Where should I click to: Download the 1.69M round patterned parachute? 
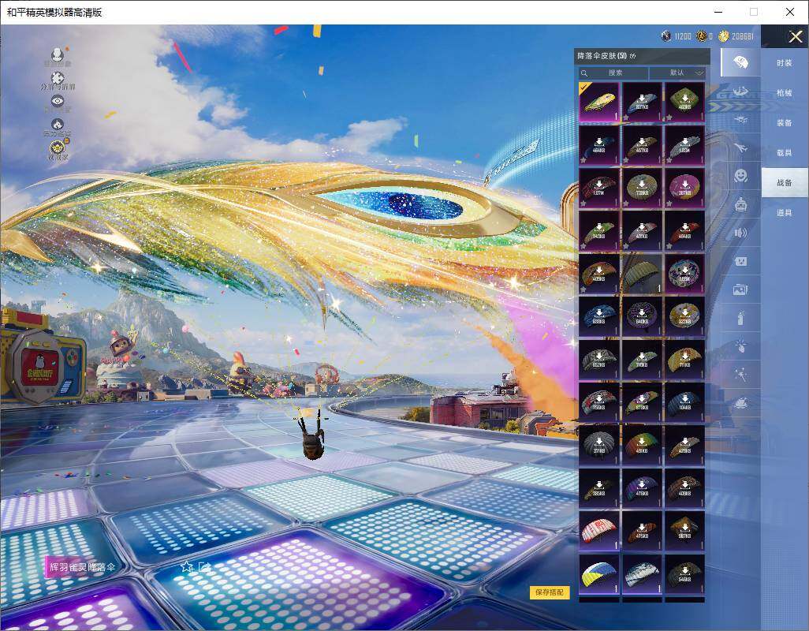click(684, 274)
